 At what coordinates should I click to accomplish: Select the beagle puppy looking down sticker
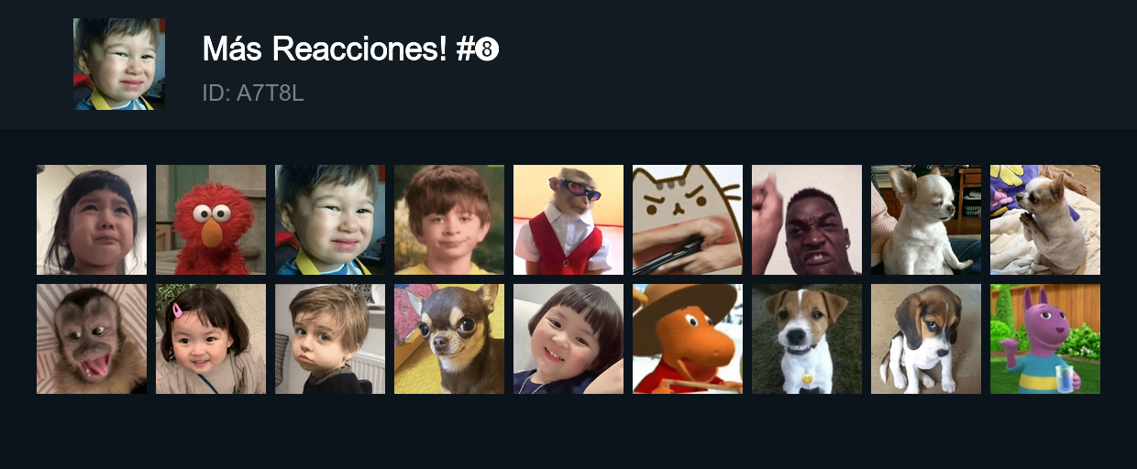coord(926,339)
